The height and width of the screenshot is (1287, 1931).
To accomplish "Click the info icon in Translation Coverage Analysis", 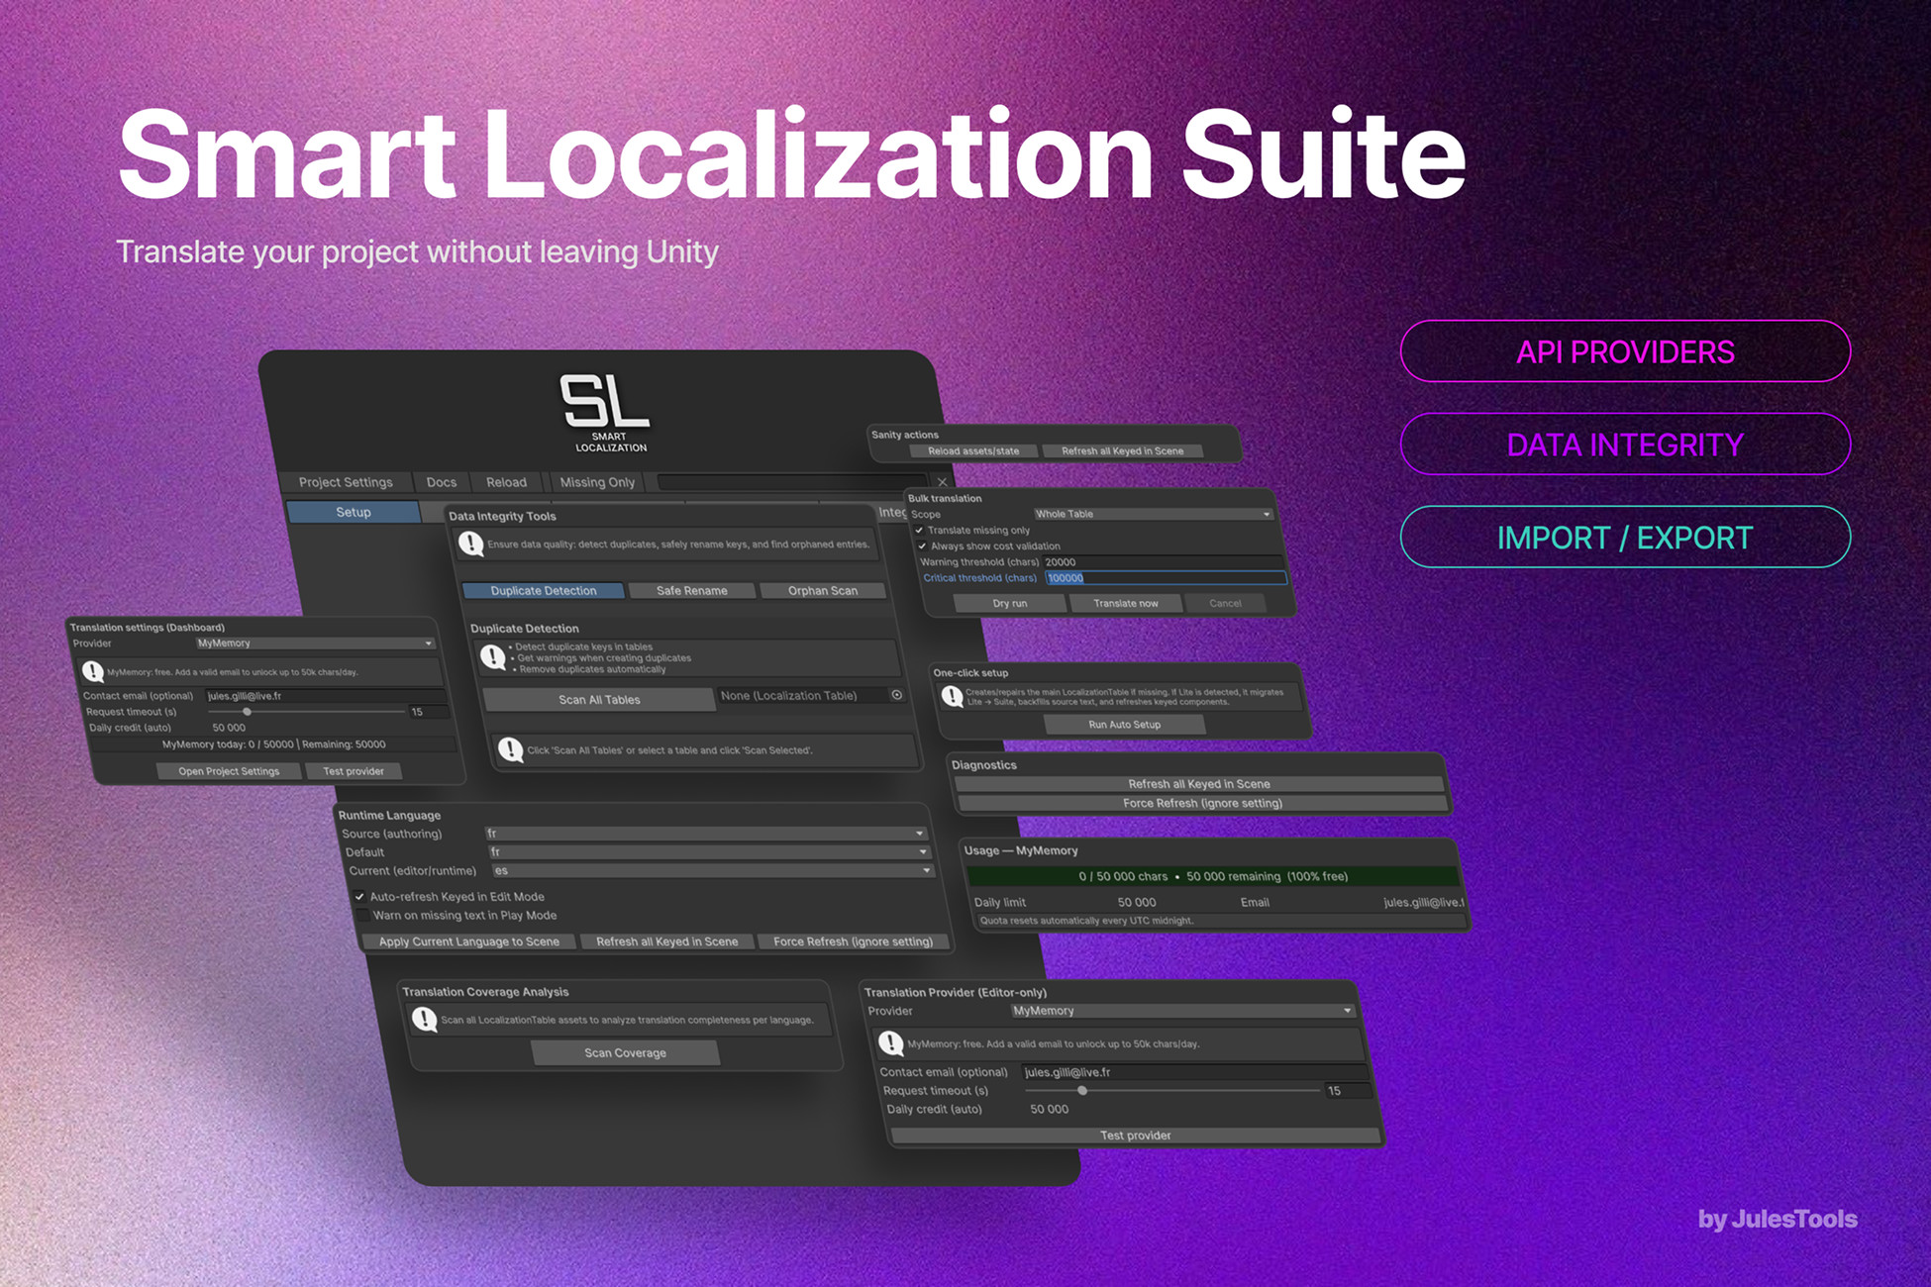I will pos(424,1019).
